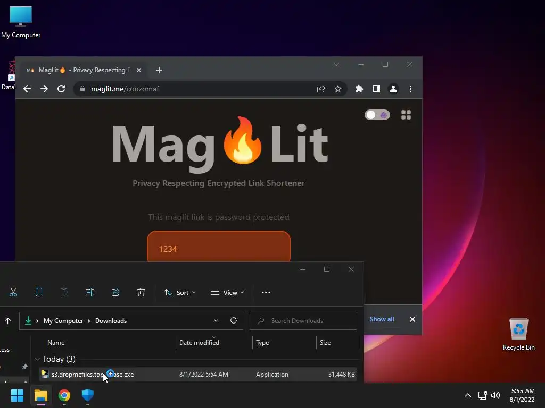The height and width of the screenshot is (408, 545).
Task: Expand the address bar history dropdown
Action: 216,320
